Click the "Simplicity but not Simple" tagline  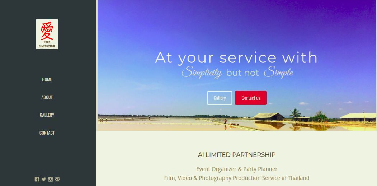237,73
